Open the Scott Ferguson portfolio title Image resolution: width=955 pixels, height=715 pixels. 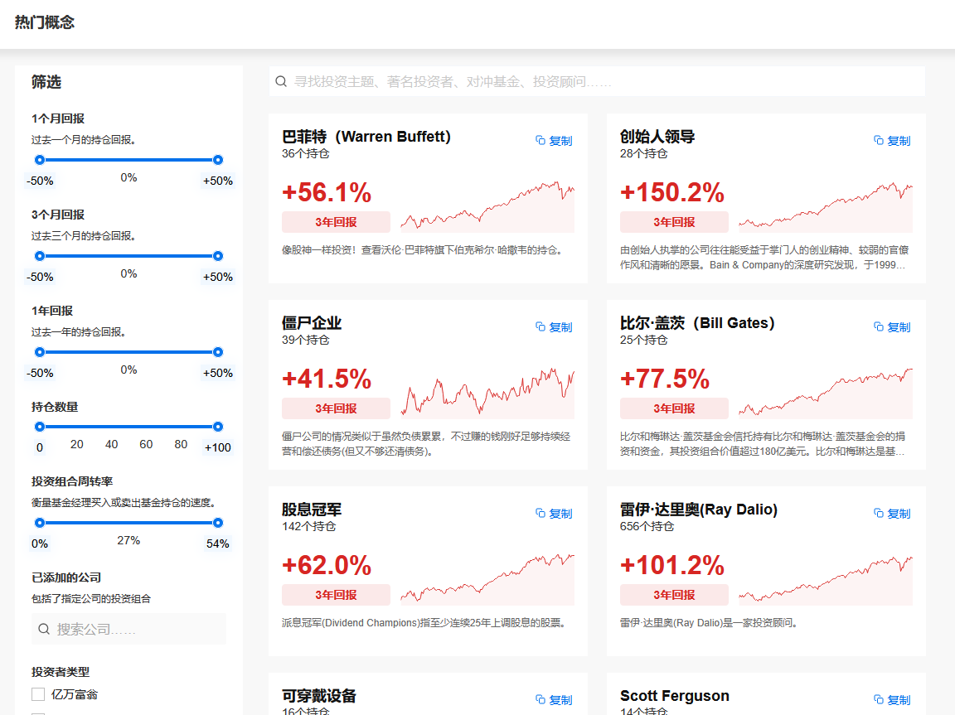(x=674, y=695)
